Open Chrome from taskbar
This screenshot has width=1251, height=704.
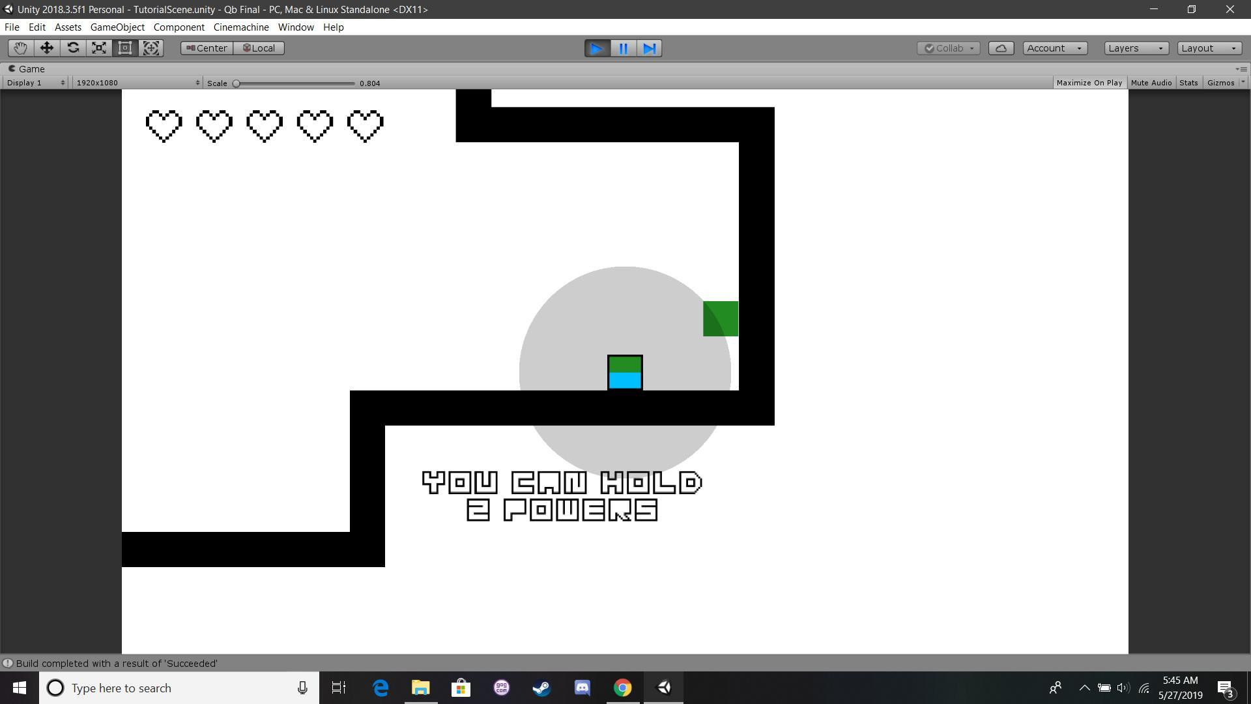622,688
